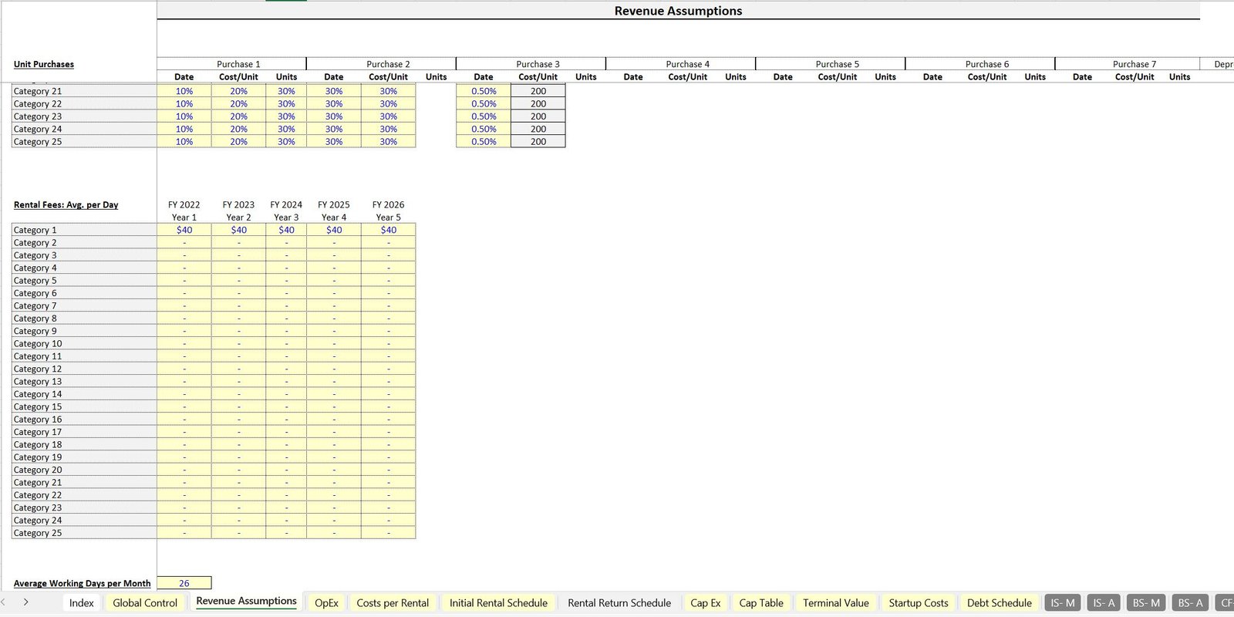This screenshot has width=1234, height=617.
Task: Open the Cap Table sheet
Action: (x=760, y=603)
